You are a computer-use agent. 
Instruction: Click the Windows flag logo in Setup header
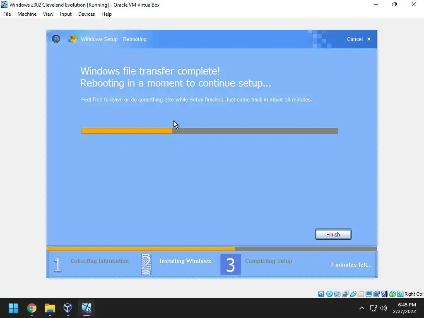tap(73, 39)
